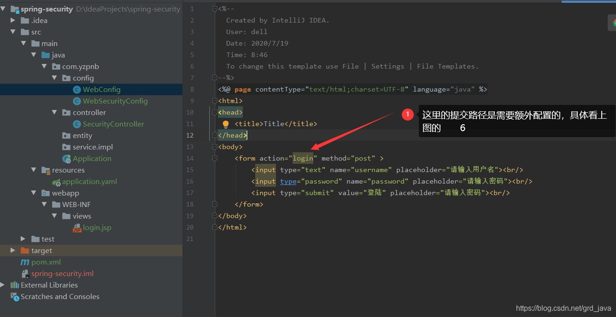The height and width of the screenshot is (317, 616).
Task: Select spring-security.iml in the project tree
Action: point(63,273)
